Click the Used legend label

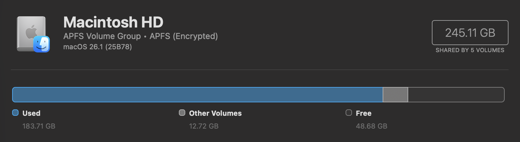[x=31, y=113]
